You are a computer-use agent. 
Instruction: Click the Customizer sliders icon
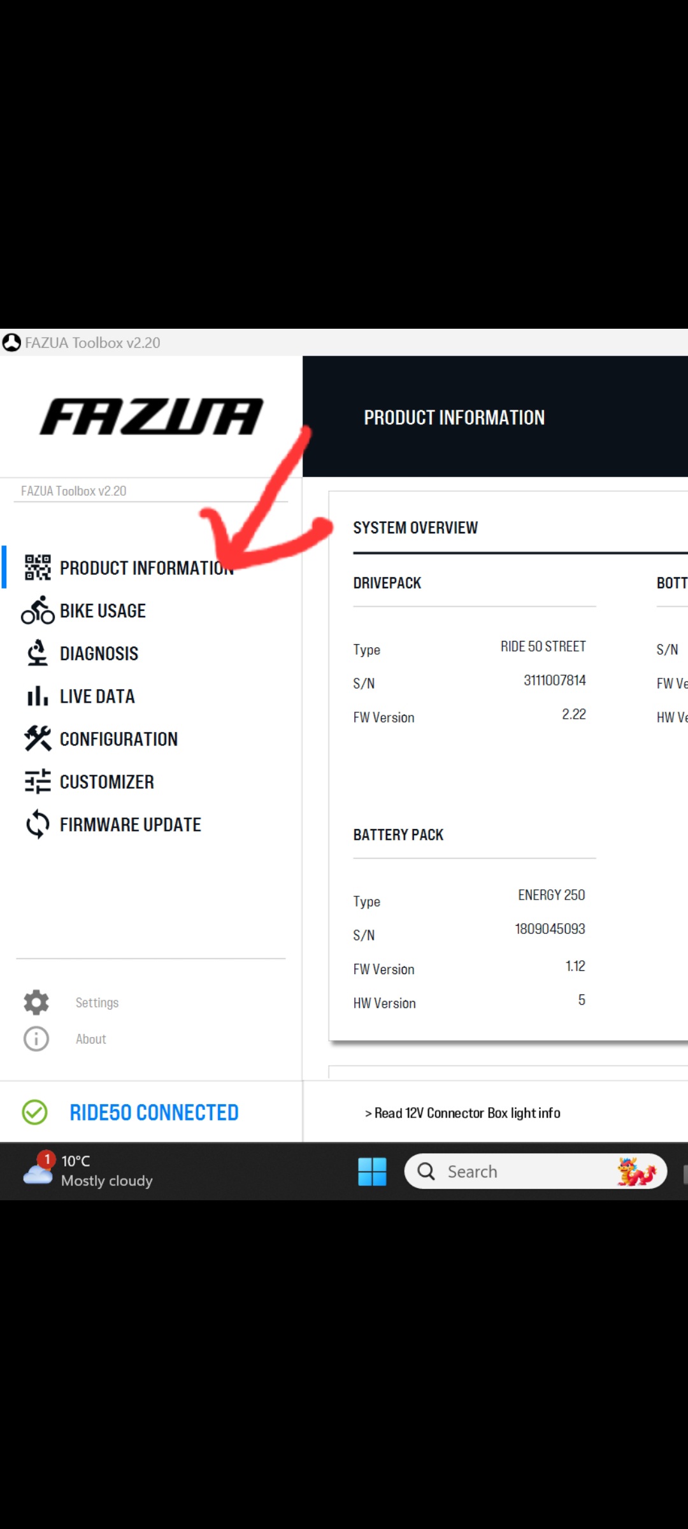point(38,781)
